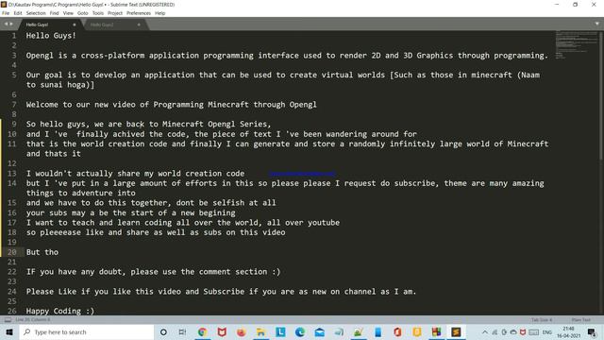Open the Tab Size selector in status bar

[542, 320]
